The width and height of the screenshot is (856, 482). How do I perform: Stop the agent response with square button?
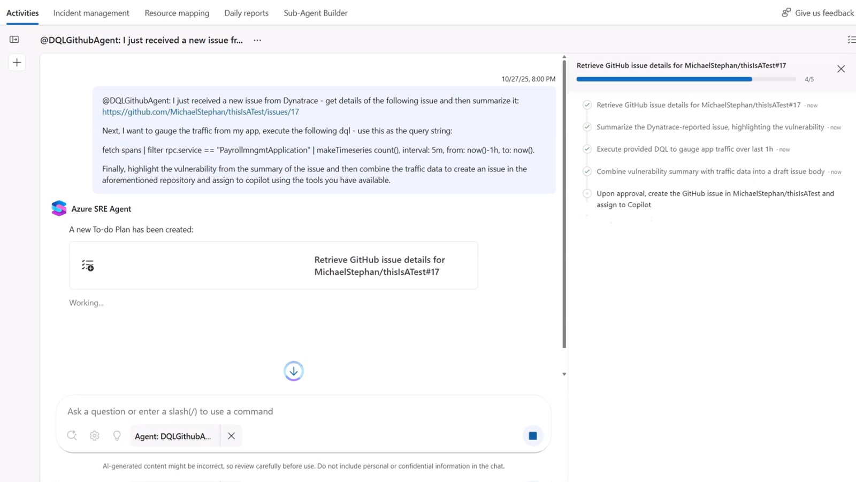tap(533, 436)
